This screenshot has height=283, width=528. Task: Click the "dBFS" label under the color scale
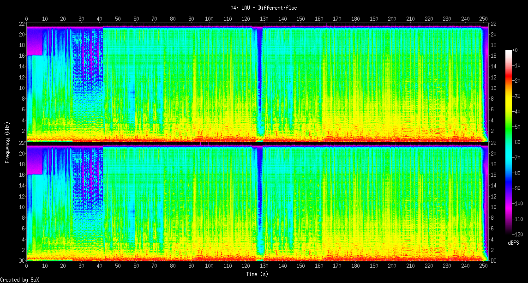514,242
